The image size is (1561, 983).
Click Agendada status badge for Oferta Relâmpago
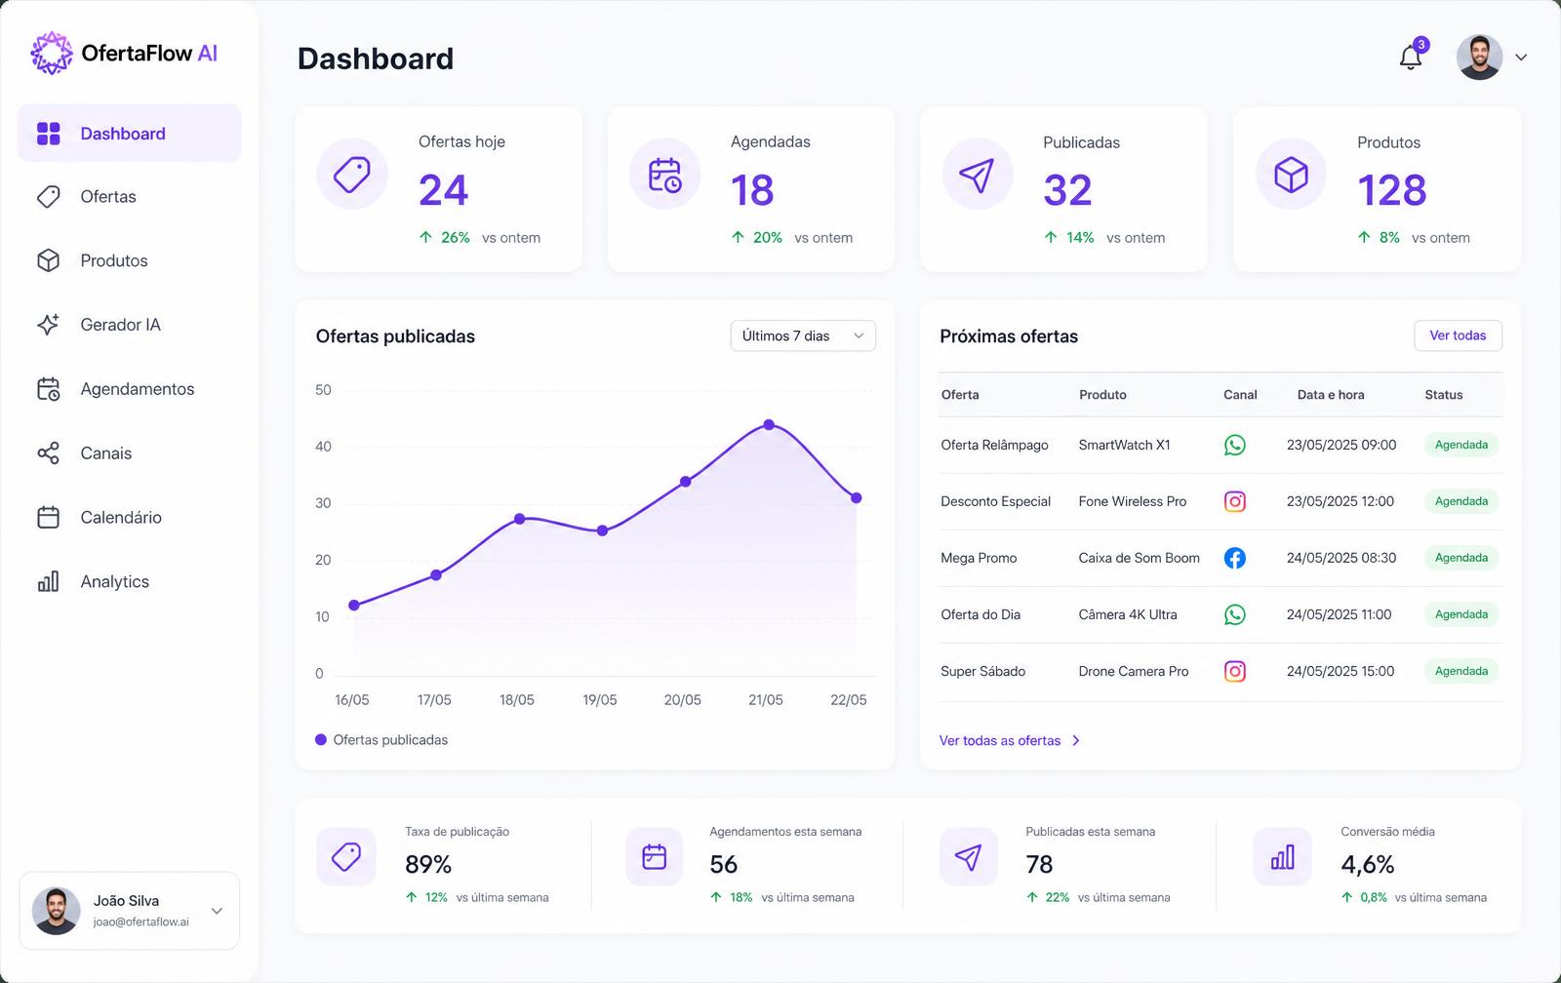(1461, 445)
